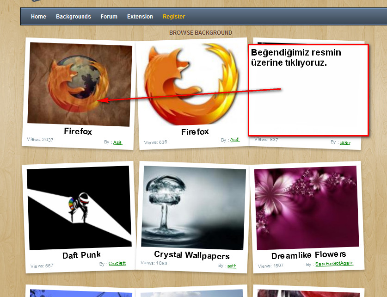The width and height of the screenshot is (387, 297).
Task: Open the Firefox moon-globe wallpaper thumbnail
Action: click(80, 84)
